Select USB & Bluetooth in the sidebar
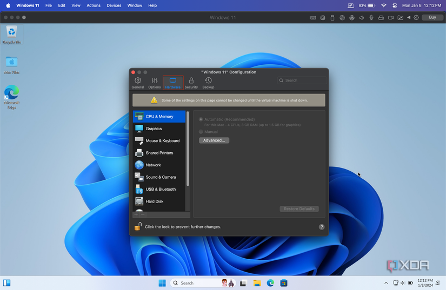Screen dimensions: 446x290 pyautogui.click(x=159, y=189)
